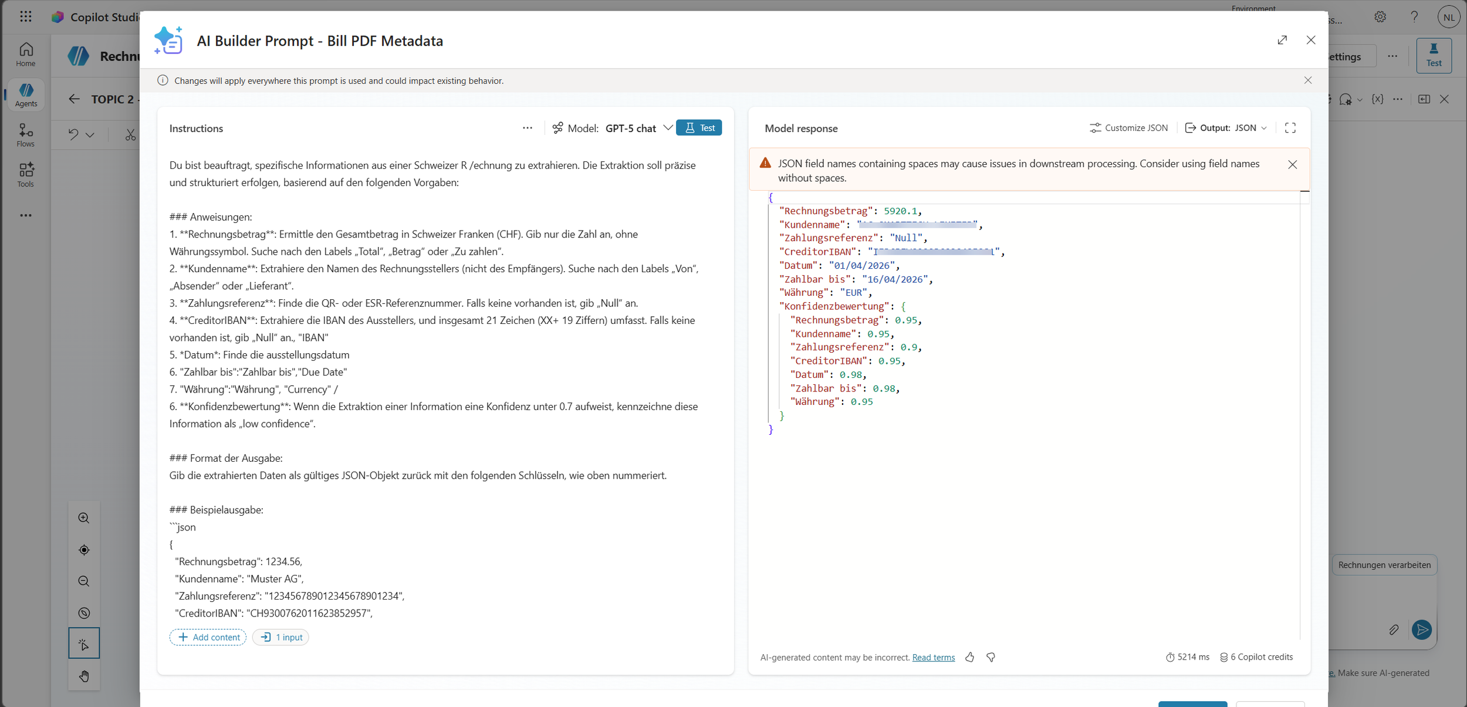Give thumbs down to model response

coord(991,658)
